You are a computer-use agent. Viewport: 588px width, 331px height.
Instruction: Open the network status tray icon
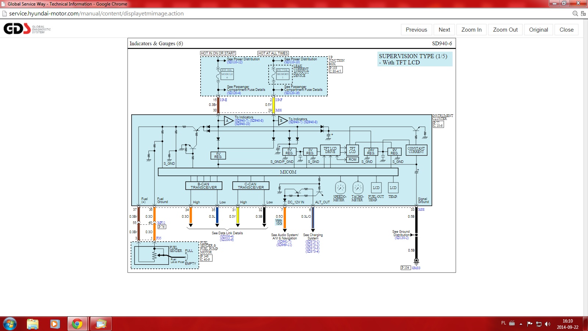click(x=539, y=324)
